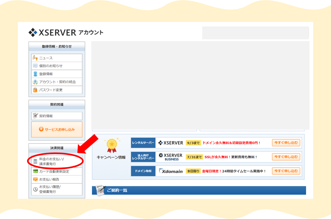Click the サービスお申し込み button

point(57,129)
